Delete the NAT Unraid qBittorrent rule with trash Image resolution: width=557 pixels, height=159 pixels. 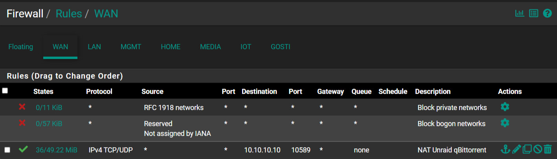pos(548,149)
